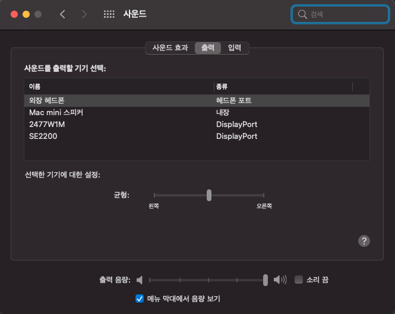Show all preferences via grid icon
Screen dimensions: 395x314
coord(109,14)
